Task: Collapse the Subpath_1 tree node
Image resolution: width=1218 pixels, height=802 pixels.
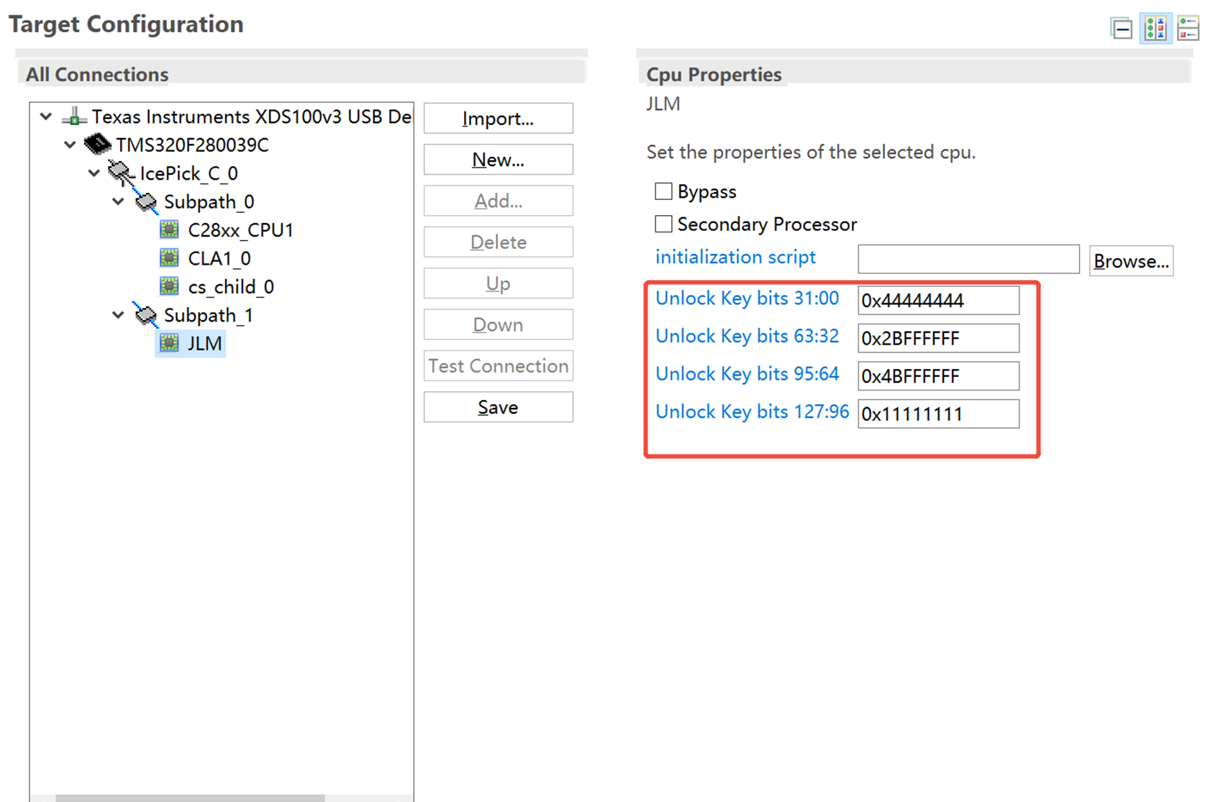Action: [x=118, y=315]
